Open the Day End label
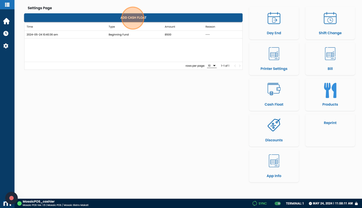Screen dimensions: 362x208 (274, 33)
